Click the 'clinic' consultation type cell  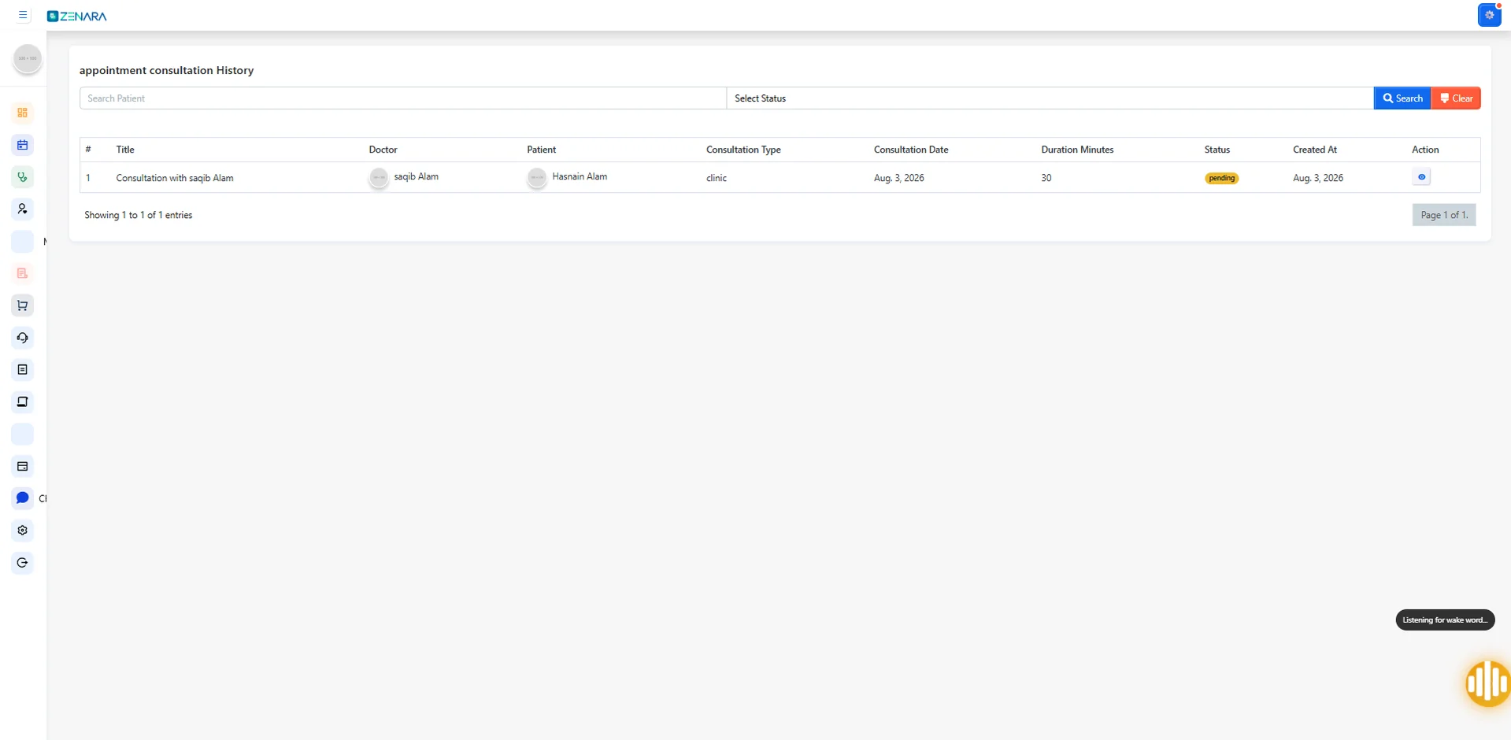coord(717,178)
